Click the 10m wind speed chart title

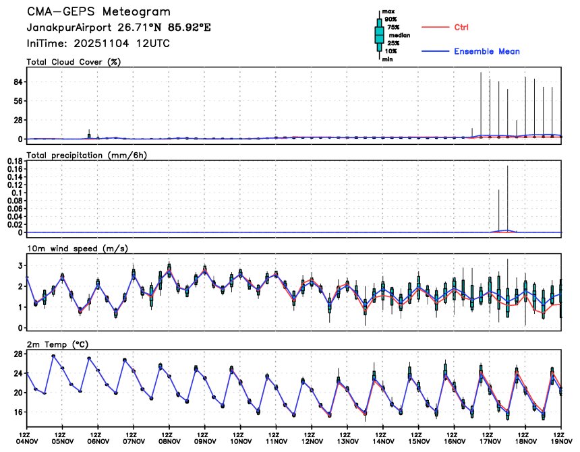tap(78, 249)
